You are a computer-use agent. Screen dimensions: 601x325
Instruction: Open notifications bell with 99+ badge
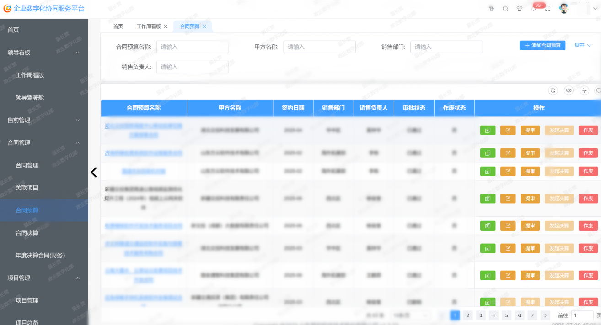click(534, 9)
